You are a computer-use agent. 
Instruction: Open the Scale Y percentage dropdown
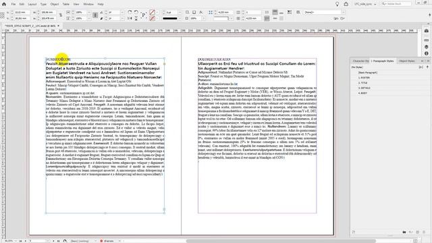[88, 18]
